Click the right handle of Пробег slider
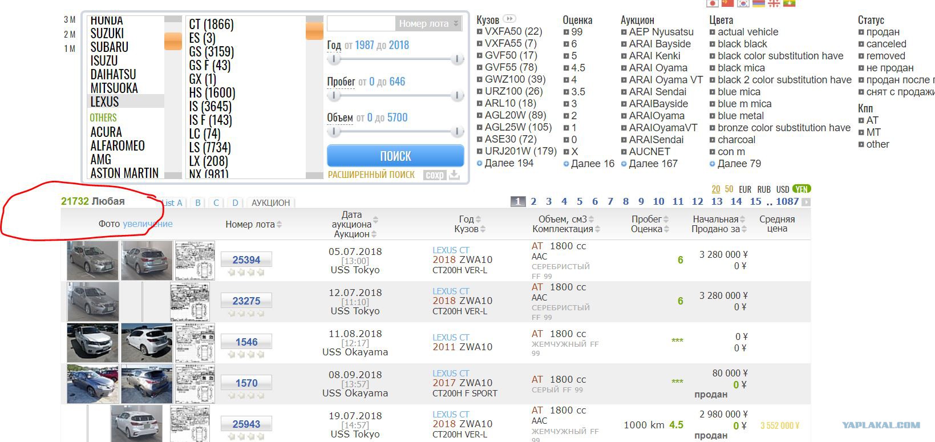This screenshot has width=935, height=442. point(457,96)
